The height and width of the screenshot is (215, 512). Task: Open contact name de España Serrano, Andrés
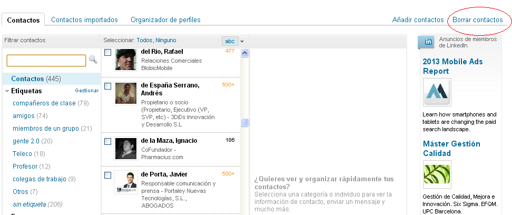[170, 89]
